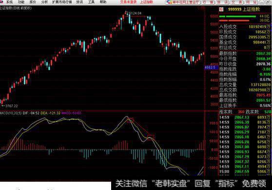Click the application logo icon at top left
The image size is (272, 190).
[x=1, y=2]
